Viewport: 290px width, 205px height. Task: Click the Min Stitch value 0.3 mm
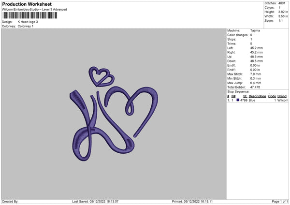pos(256,78)
